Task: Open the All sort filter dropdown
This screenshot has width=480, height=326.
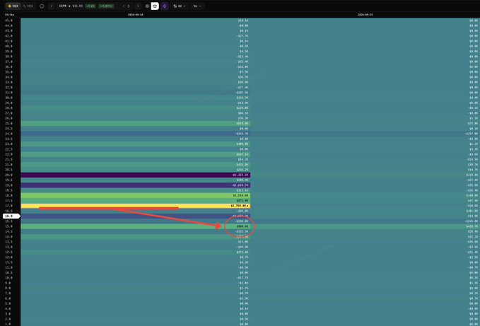Action: click(x=180, y=6)
